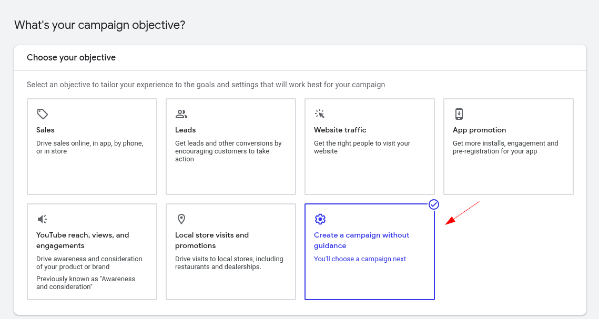599x319 pixels.
Task: Click the Sales heading text
Action: point(45,130)
